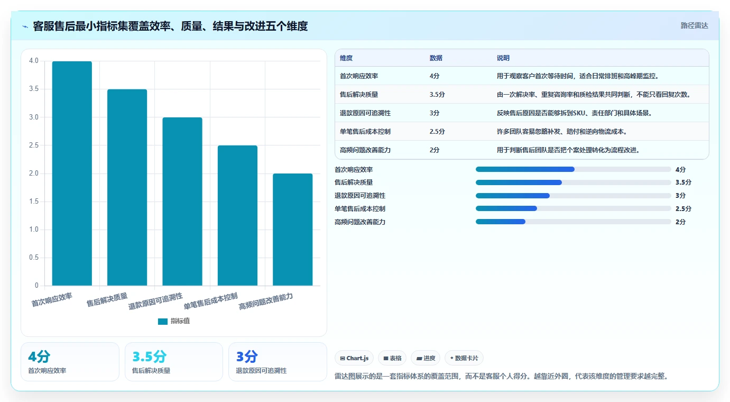
Task: Click the footnote starting with 雷达图展示的是
Action: (x=502, y=377)
